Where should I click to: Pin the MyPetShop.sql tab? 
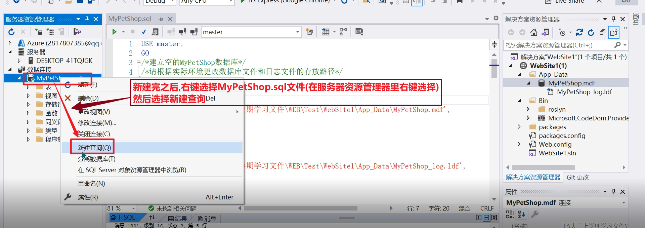[161, 19]
